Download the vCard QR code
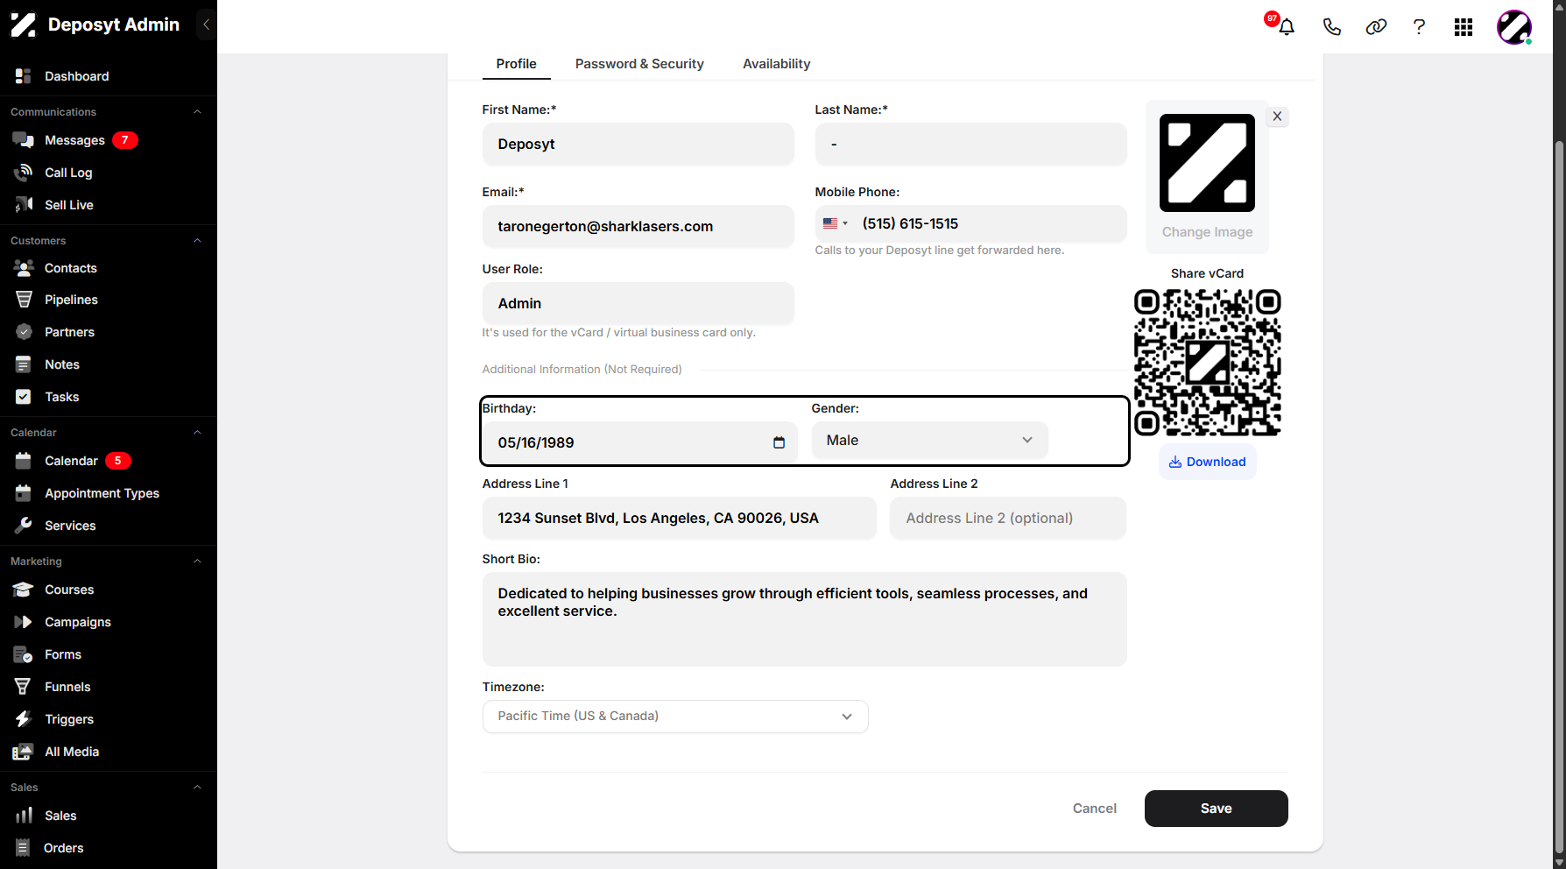 click(1207, 462)
